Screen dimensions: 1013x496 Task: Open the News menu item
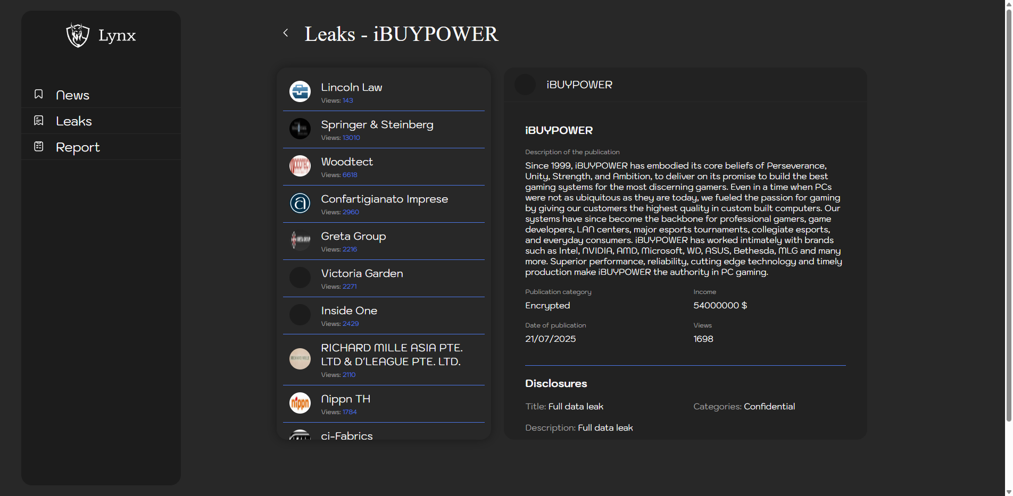[x=73, y=95]
